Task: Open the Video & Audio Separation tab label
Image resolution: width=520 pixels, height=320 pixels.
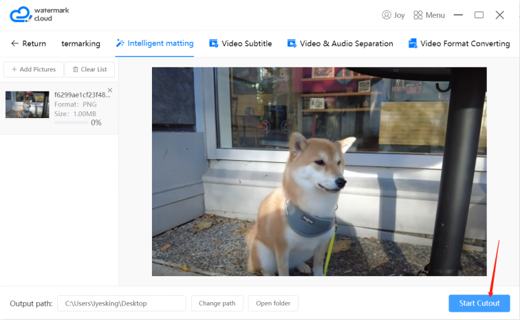Action: click(346, 43)
